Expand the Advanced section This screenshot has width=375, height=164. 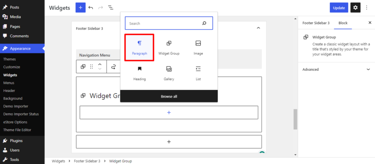pos(336,69)
